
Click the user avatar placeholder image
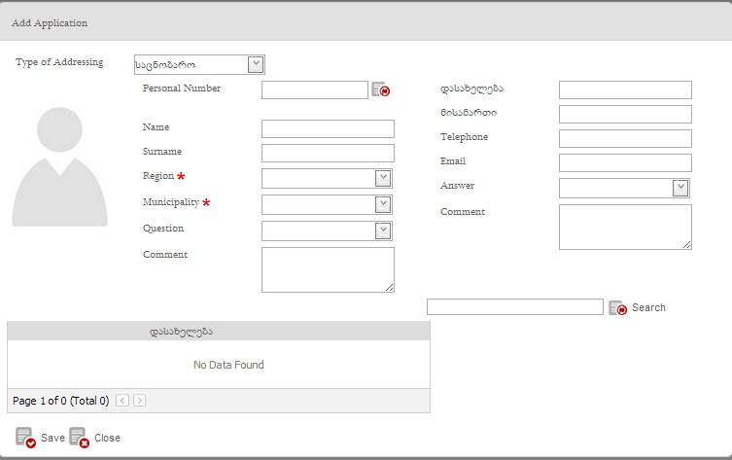[59, 166]
